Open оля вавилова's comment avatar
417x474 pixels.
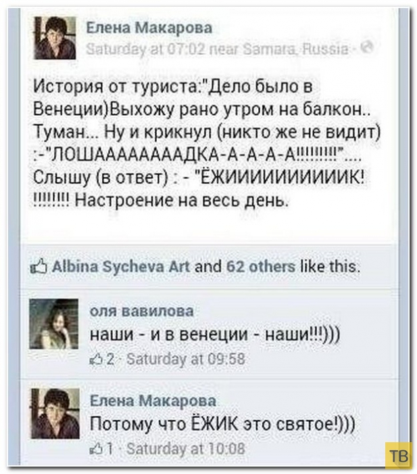pos(53,324)
